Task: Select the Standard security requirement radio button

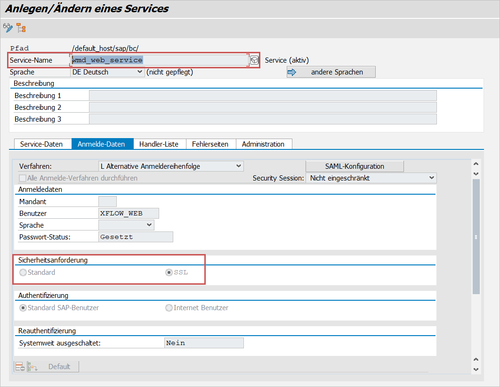Action: (x=23, y=272)
